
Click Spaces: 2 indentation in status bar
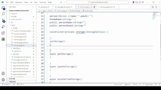[x=128, y=84]
